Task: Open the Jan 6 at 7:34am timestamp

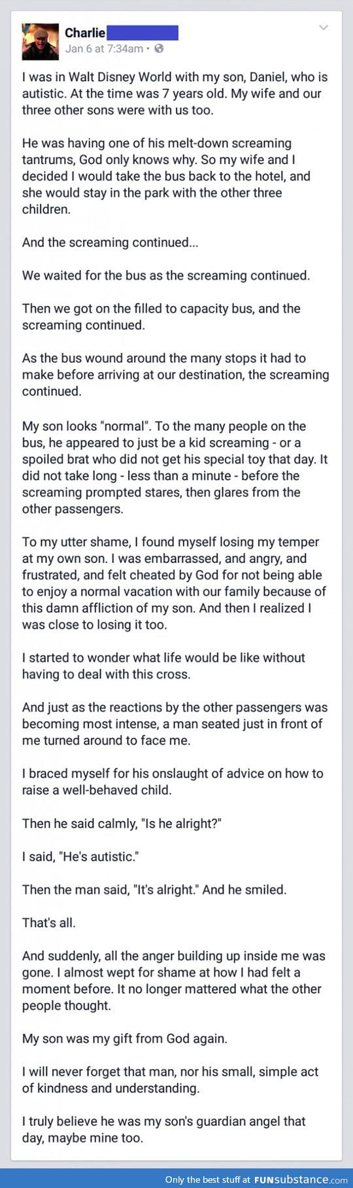Action: tap(104, 48)
